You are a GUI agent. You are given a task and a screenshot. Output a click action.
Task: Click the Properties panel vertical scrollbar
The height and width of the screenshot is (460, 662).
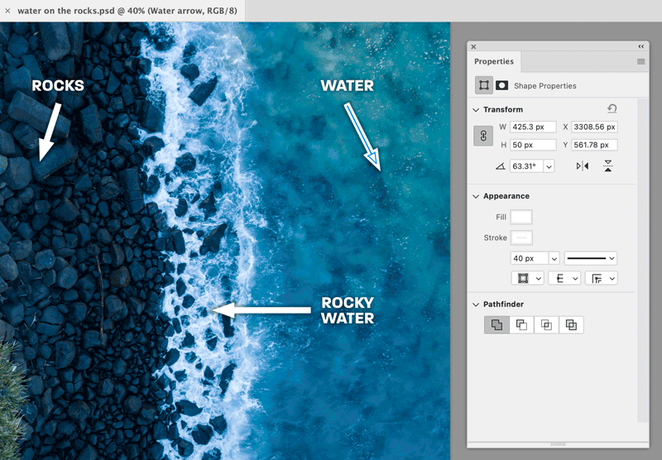point(643,261)
